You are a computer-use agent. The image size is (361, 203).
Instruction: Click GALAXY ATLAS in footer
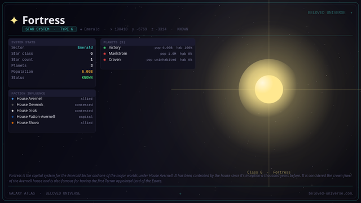22,193
